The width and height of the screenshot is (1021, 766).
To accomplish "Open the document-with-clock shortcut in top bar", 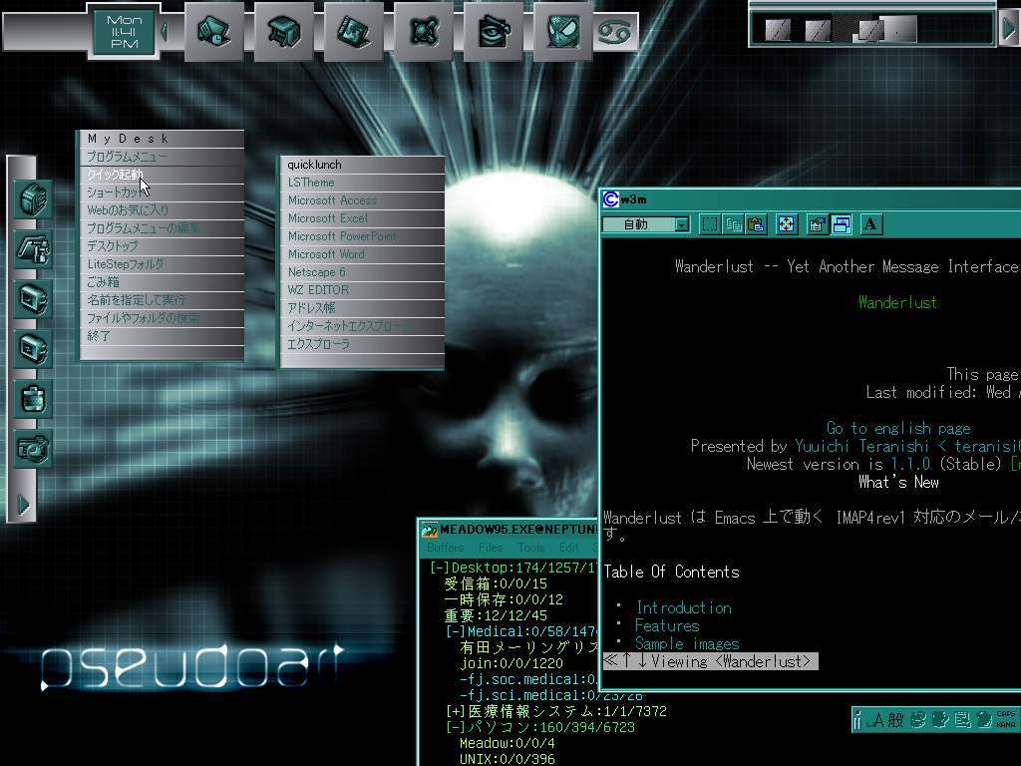I will point(214,31).
